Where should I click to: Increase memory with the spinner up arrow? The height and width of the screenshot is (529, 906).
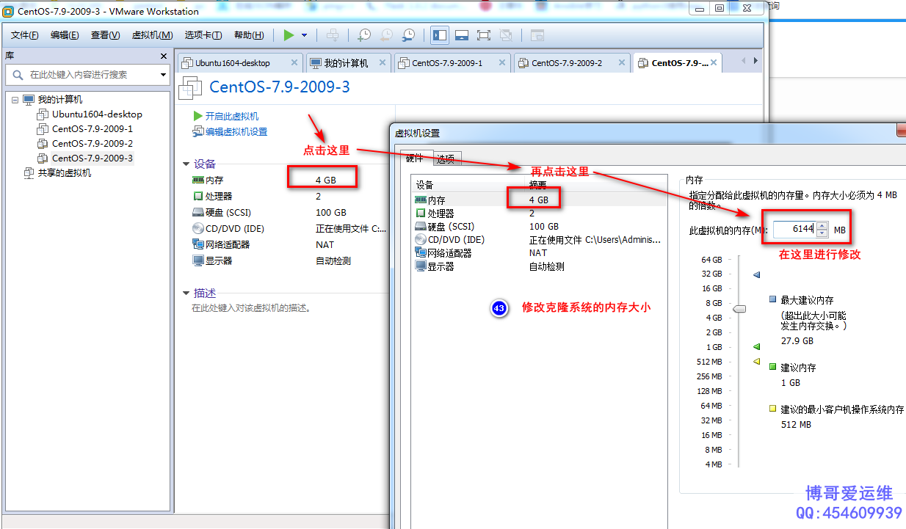point(822,226)
